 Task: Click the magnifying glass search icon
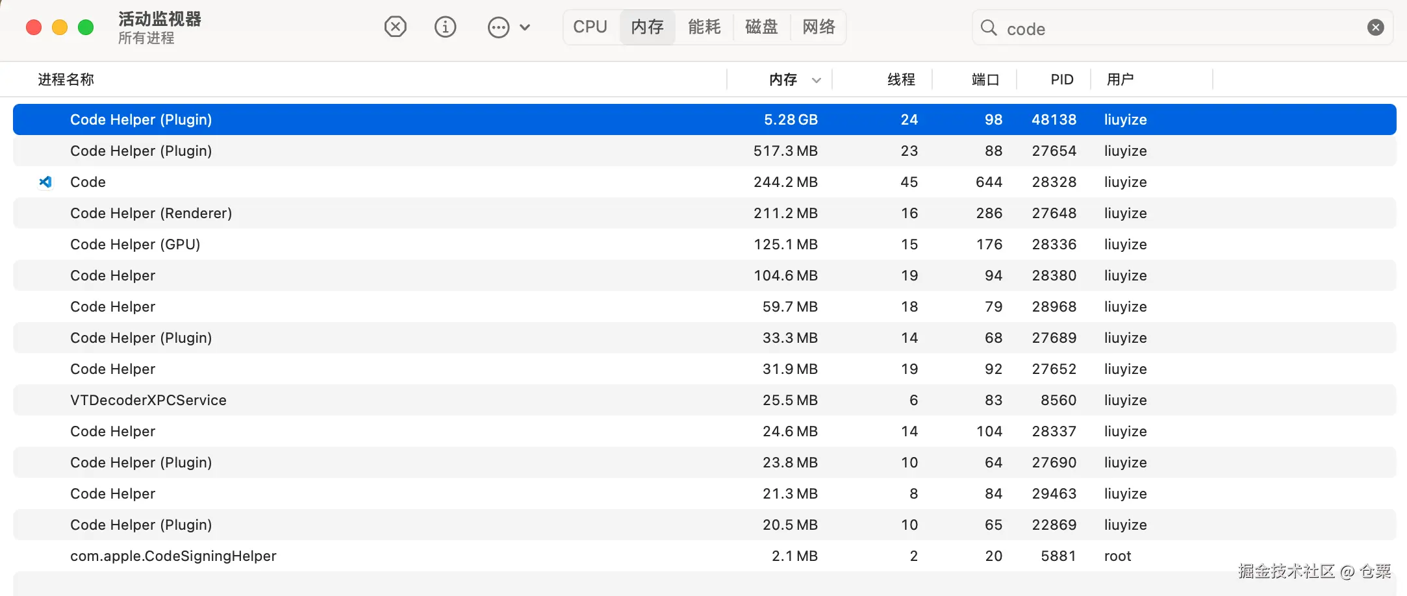point(989,27)
